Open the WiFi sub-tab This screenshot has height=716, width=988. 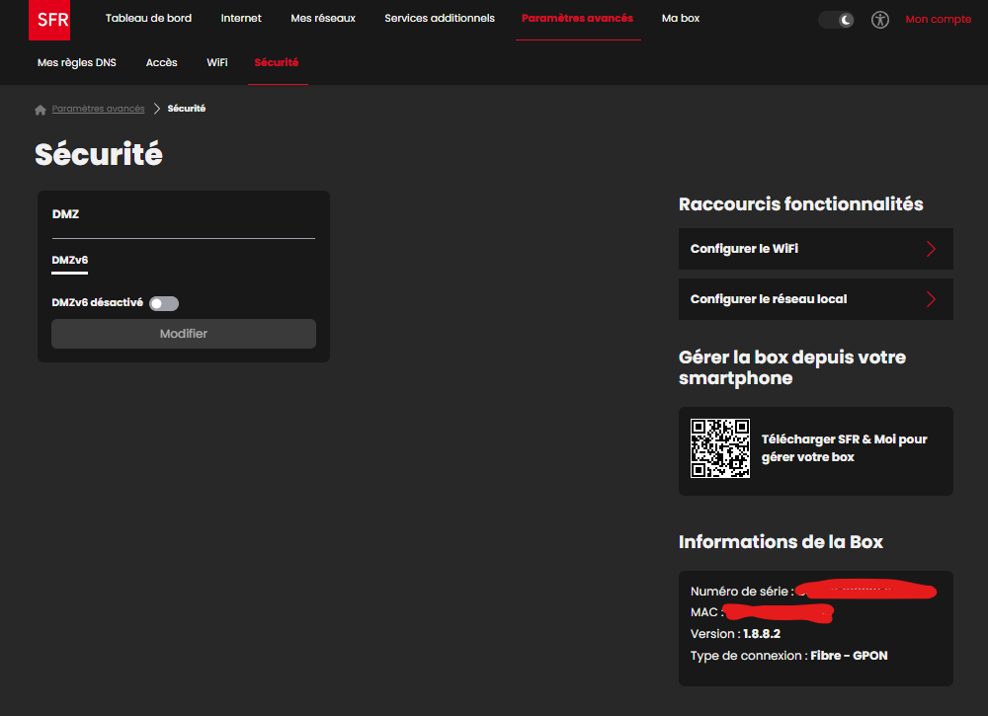(x=217, y=63)
